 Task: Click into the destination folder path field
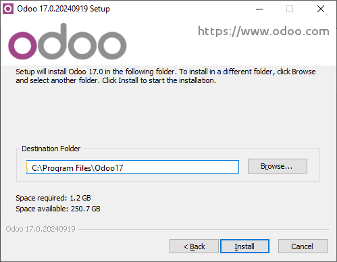pyautogui.click(x=132, y=167)
